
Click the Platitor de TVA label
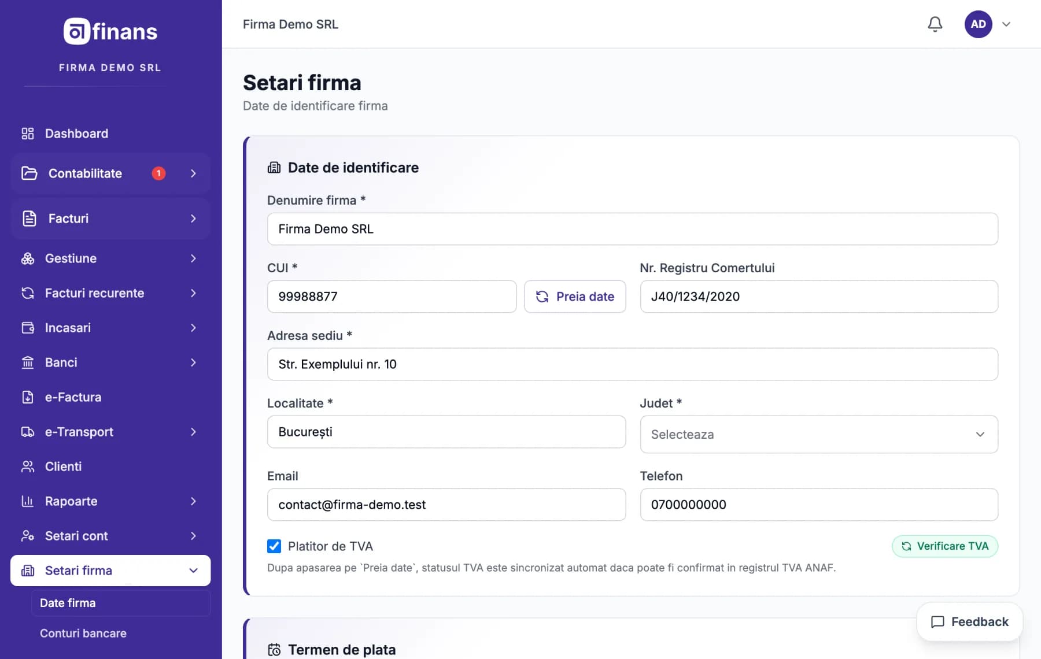(x=330, y=546)
